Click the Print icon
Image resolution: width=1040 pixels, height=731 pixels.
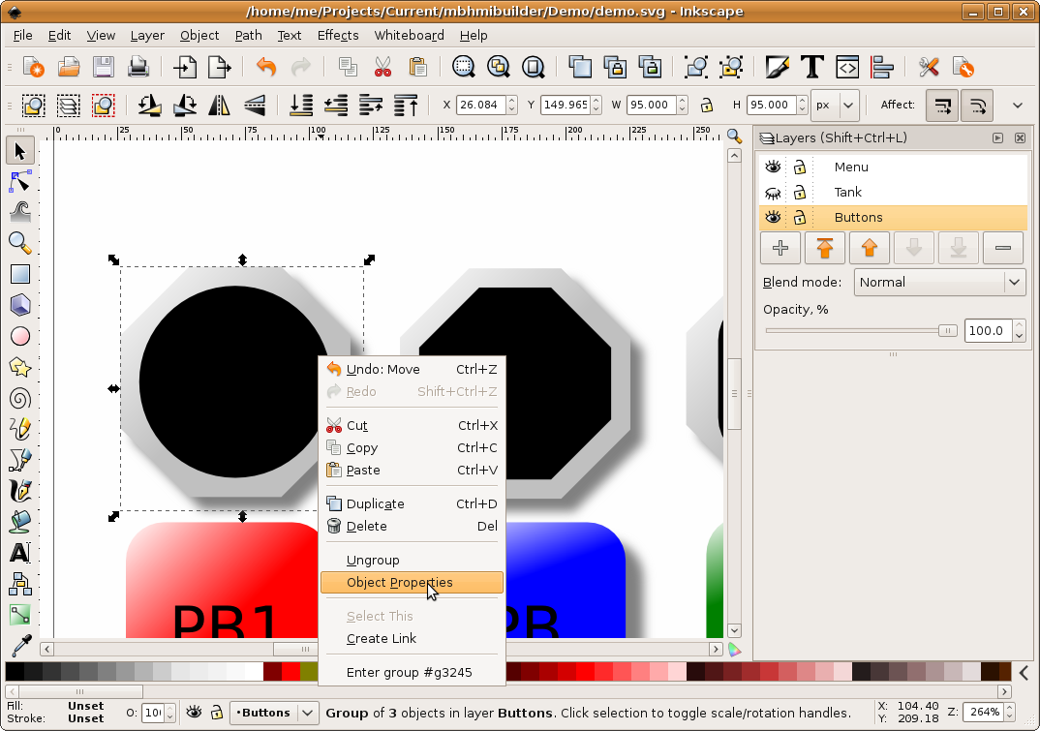pos(138,67)
